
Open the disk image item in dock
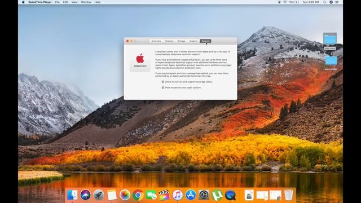249,195
